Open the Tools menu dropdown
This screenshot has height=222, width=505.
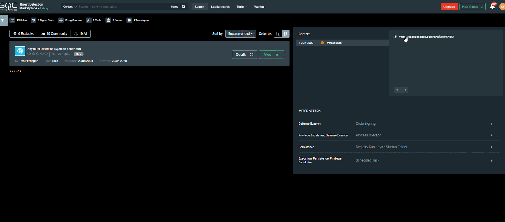(x=242, y=7)
